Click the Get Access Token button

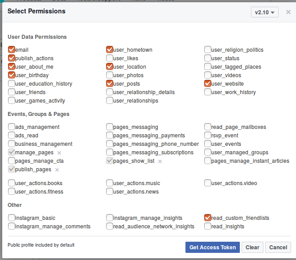213,248
